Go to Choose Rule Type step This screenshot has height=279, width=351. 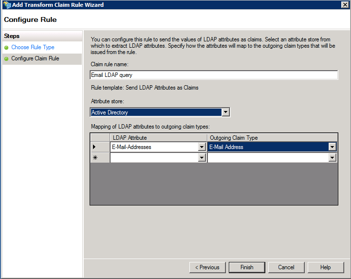33,47
